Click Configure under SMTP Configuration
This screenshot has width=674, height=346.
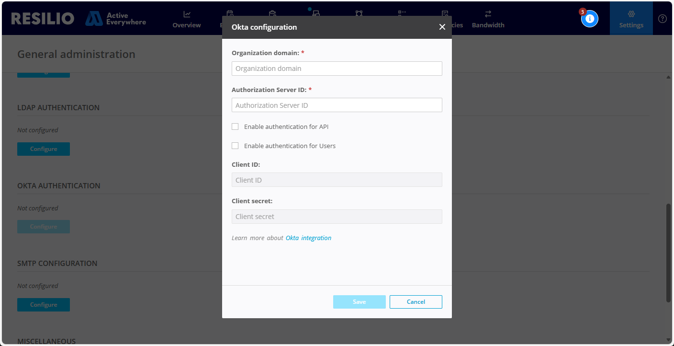(44, 305)
